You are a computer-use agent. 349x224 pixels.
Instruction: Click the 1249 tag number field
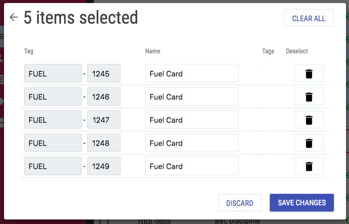click(x=104, y=166)
